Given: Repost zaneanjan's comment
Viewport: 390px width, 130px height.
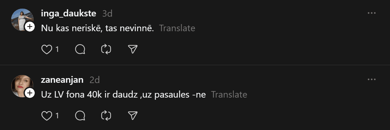Looking at the screenshot, I should pos(106,116).
